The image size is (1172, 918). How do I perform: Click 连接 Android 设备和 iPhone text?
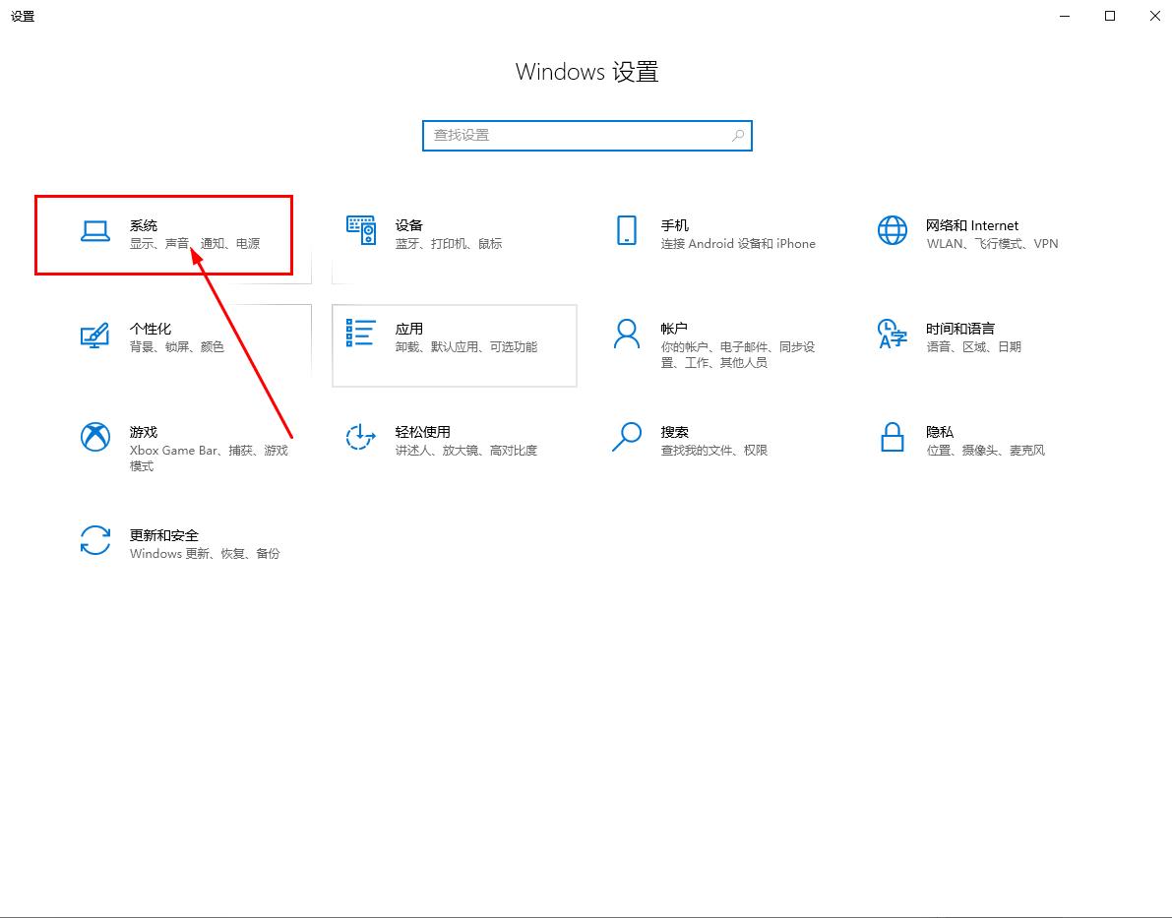point(738,244)
